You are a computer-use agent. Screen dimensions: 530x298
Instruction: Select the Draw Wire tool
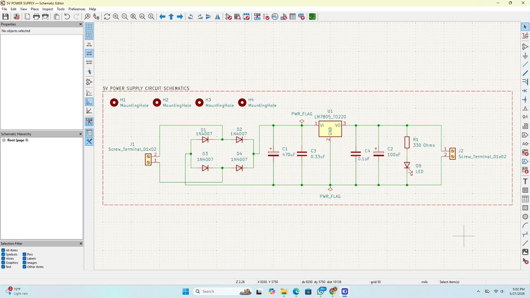[525, 64]
